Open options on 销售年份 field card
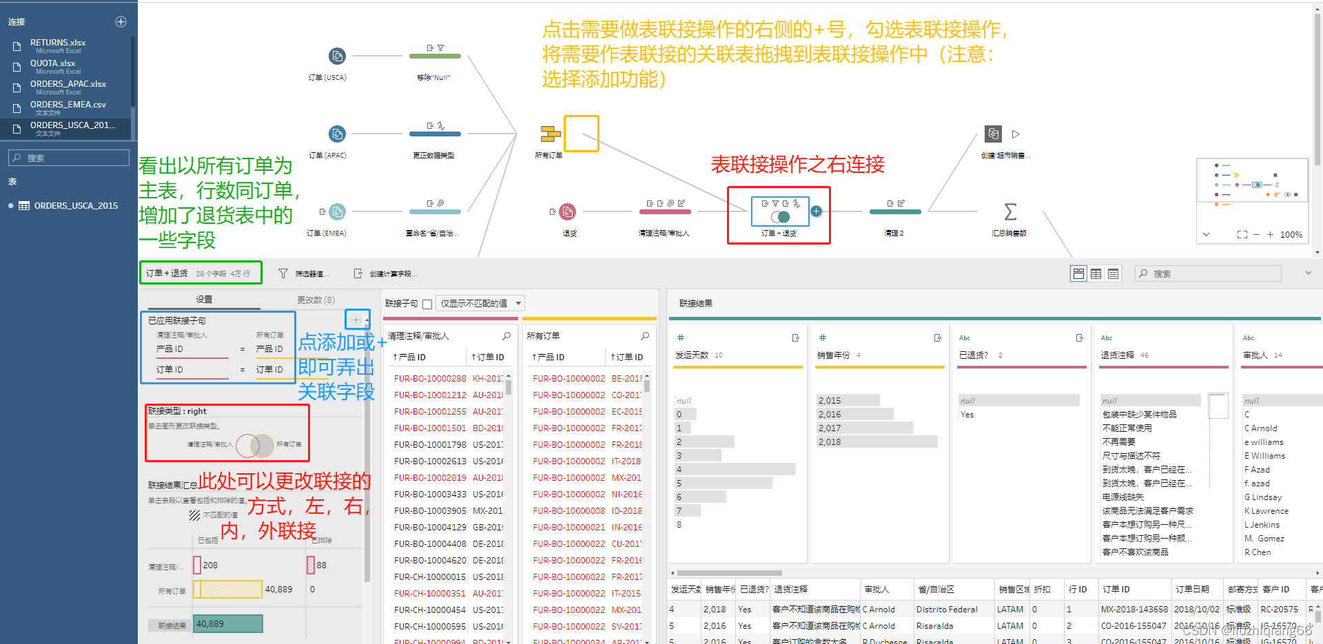Viewport: 1323px width, 644px height. (x=938, y=337)
